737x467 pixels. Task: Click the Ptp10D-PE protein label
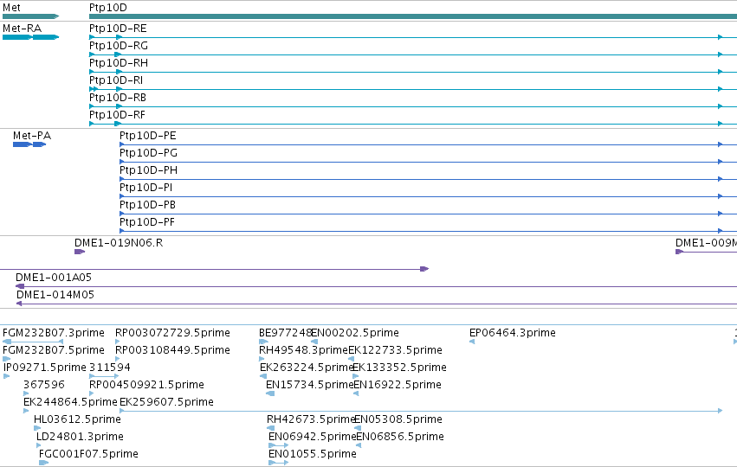point(147,136)
